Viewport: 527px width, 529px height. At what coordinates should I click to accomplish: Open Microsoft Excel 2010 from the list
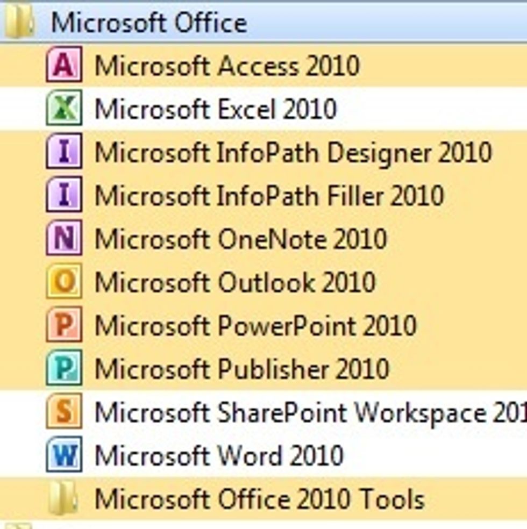215,109
